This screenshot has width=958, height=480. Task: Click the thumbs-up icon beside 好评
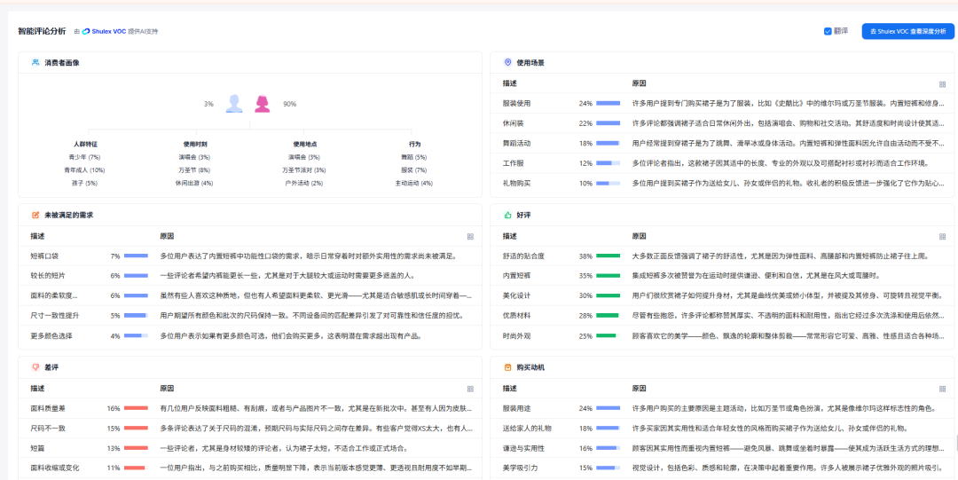[507, 216]
